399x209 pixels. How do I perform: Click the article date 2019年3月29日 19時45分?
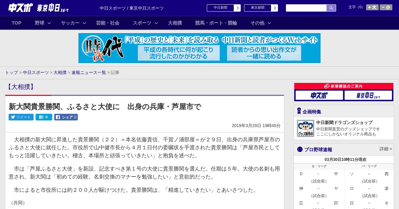[x=256, y=126]
